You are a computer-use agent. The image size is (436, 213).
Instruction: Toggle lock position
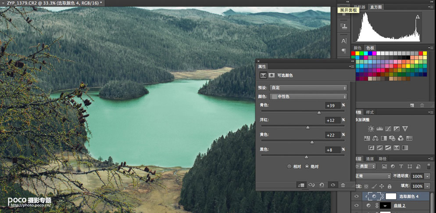click(382, 186)
